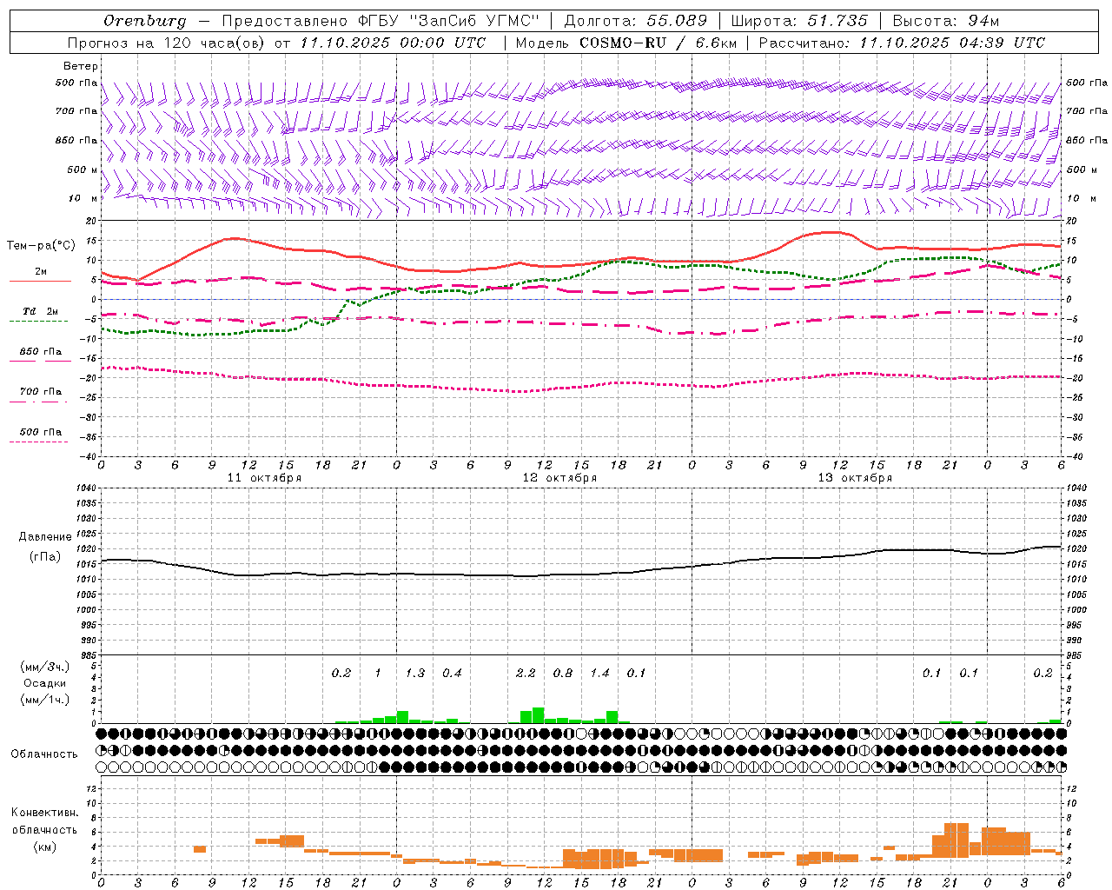Viewport: 1112px width, 890px height.
Task: Select the 3-hour precipitation value 2.2
Action: pyautogui.click(x=526, y=673)
